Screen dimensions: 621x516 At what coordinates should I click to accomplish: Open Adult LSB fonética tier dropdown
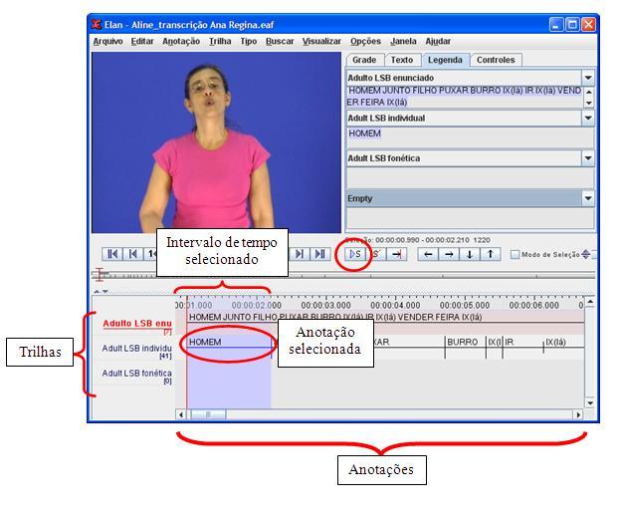pos(588,158)
